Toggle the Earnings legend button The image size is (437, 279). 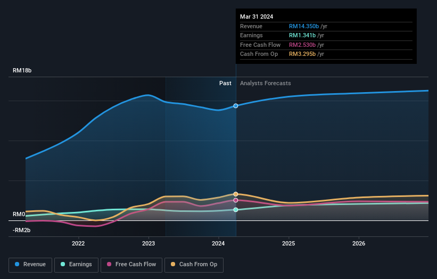pos(76,265)
